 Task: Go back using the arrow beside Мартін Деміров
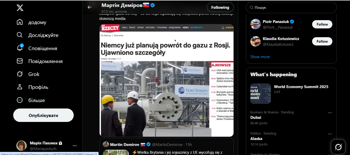pos(90,7)
